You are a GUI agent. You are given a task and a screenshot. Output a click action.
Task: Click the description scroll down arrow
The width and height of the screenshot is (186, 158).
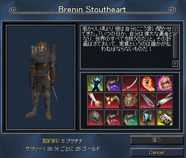click(175, 64)
